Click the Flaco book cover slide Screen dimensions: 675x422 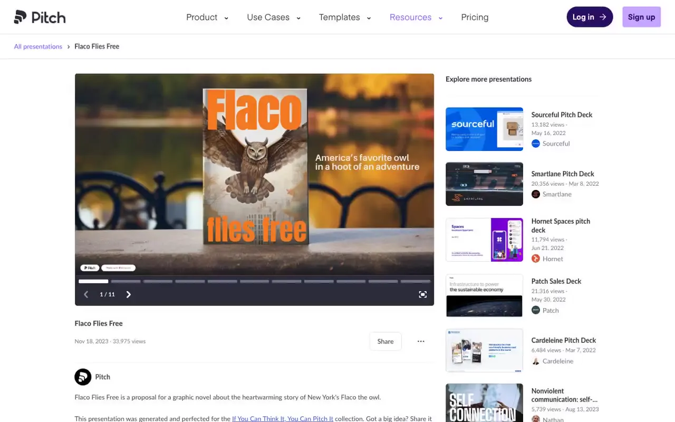tap(255, 167)
